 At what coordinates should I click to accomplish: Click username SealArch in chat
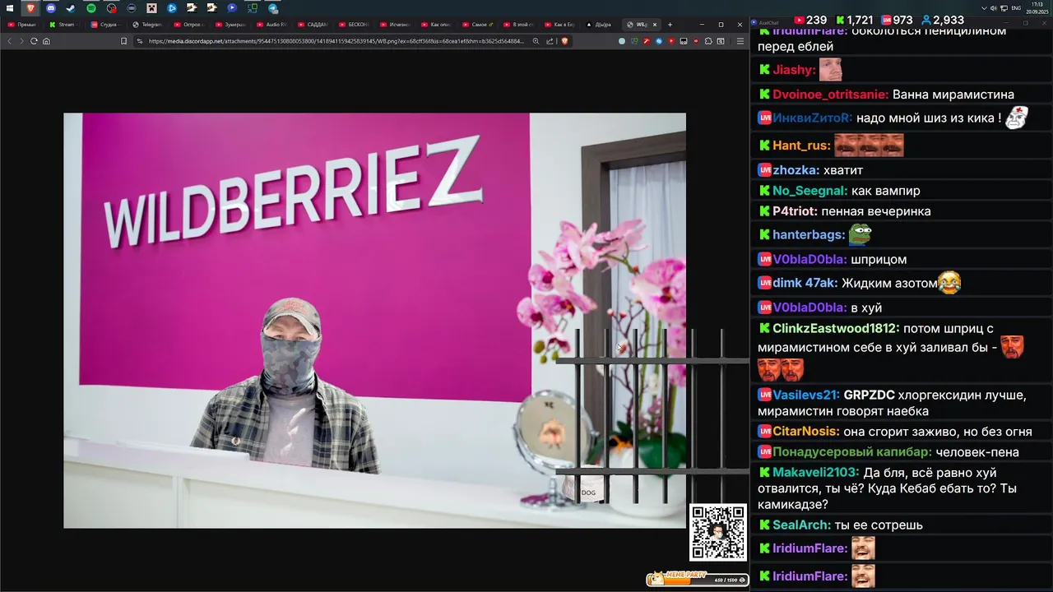(801, 525)
